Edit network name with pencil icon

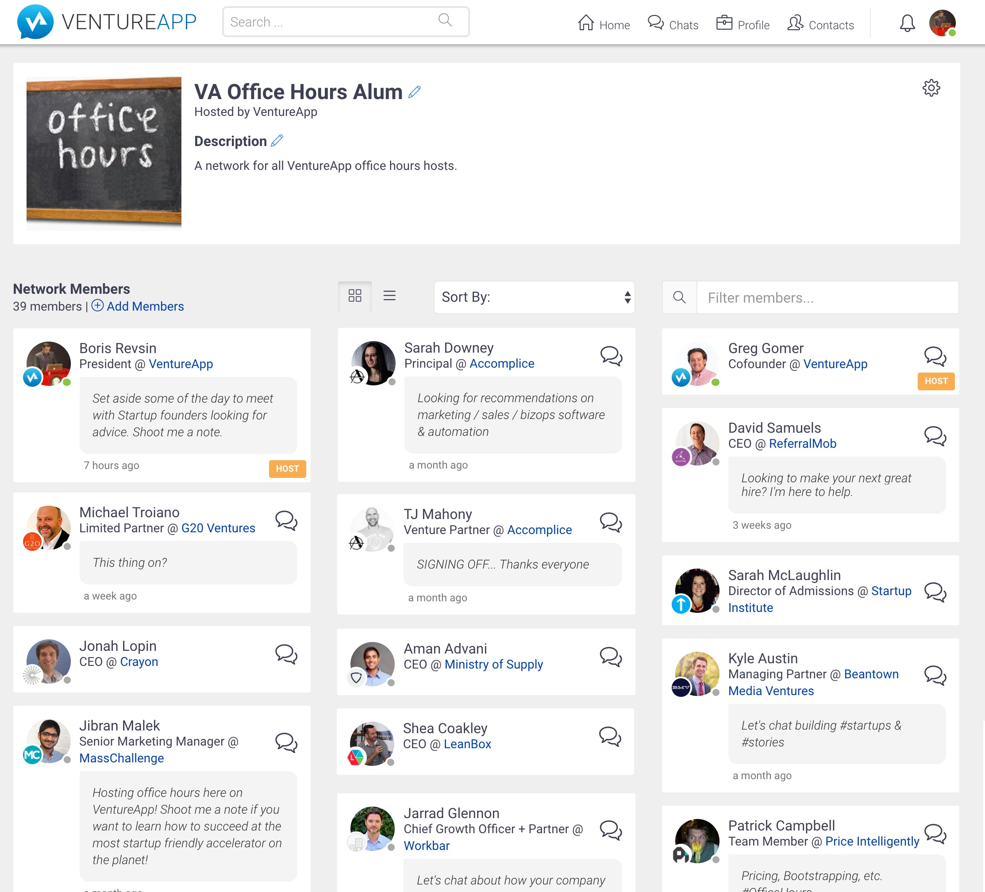pos(414,92)
